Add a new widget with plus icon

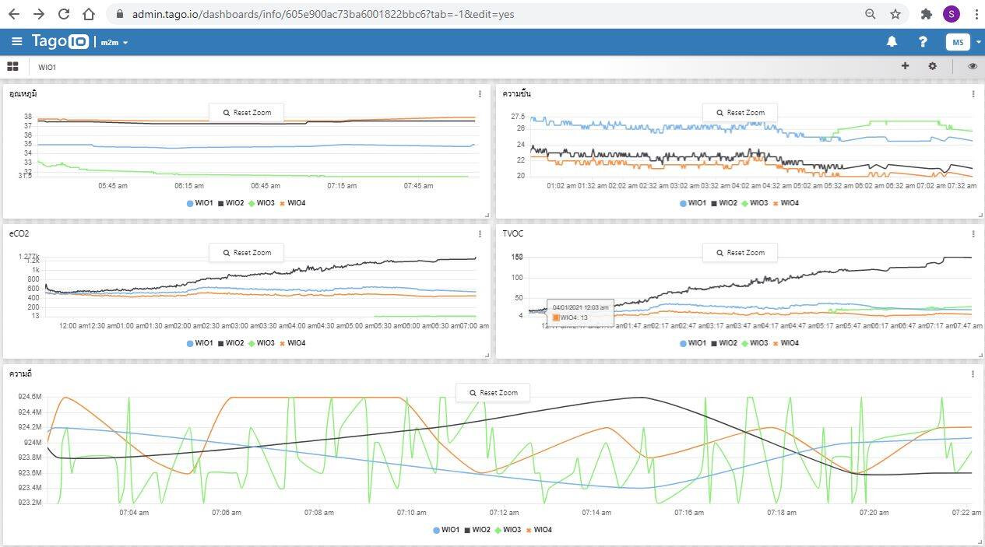[905, 66]
